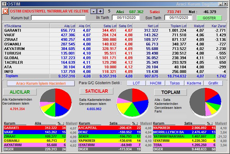This screenshot has height=154, width=230.
Task: Select the VAKIF row in main table
Action: [x=115, y=35]
